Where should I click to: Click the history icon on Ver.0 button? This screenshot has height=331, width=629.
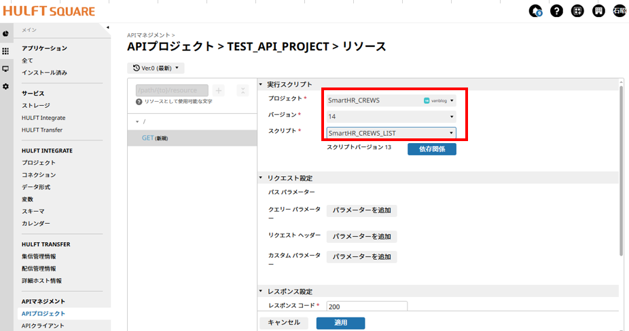point(137,68)
